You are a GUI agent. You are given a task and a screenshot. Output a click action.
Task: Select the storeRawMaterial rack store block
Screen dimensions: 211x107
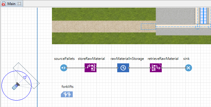91,68
